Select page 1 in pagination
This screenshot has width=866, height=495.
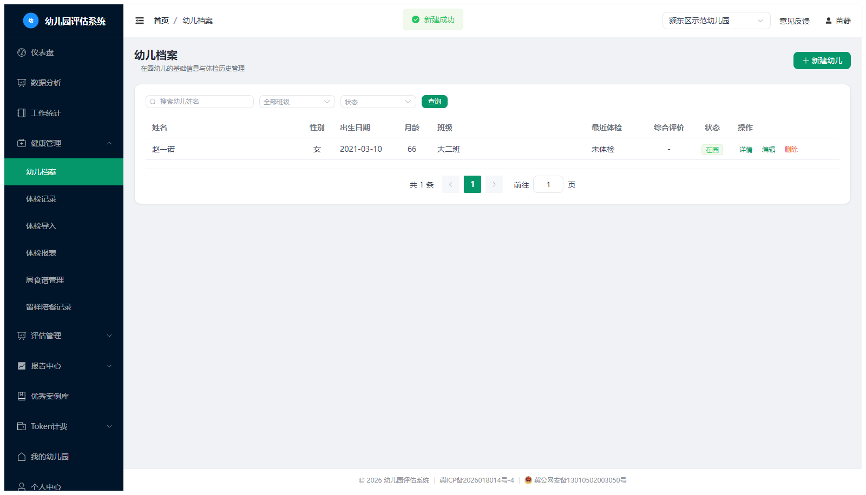(x=473, y=184)
